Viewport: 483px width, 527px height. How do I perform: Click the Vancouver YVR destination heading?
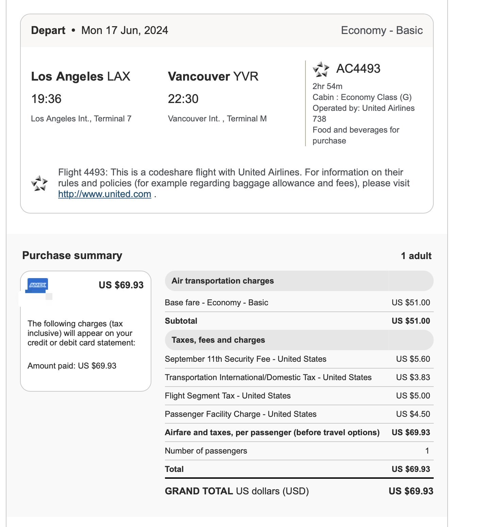tap(213, 76)
